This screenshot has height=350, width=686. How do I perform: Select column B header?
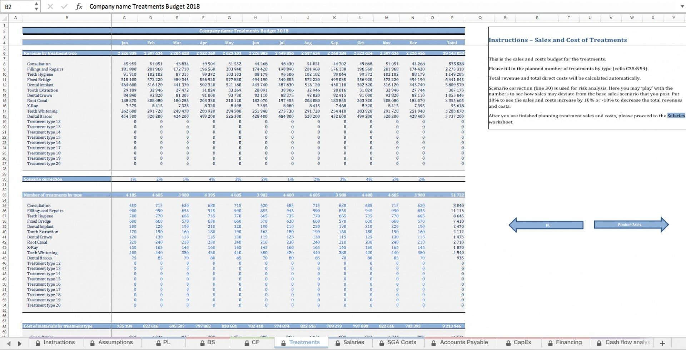67,18
